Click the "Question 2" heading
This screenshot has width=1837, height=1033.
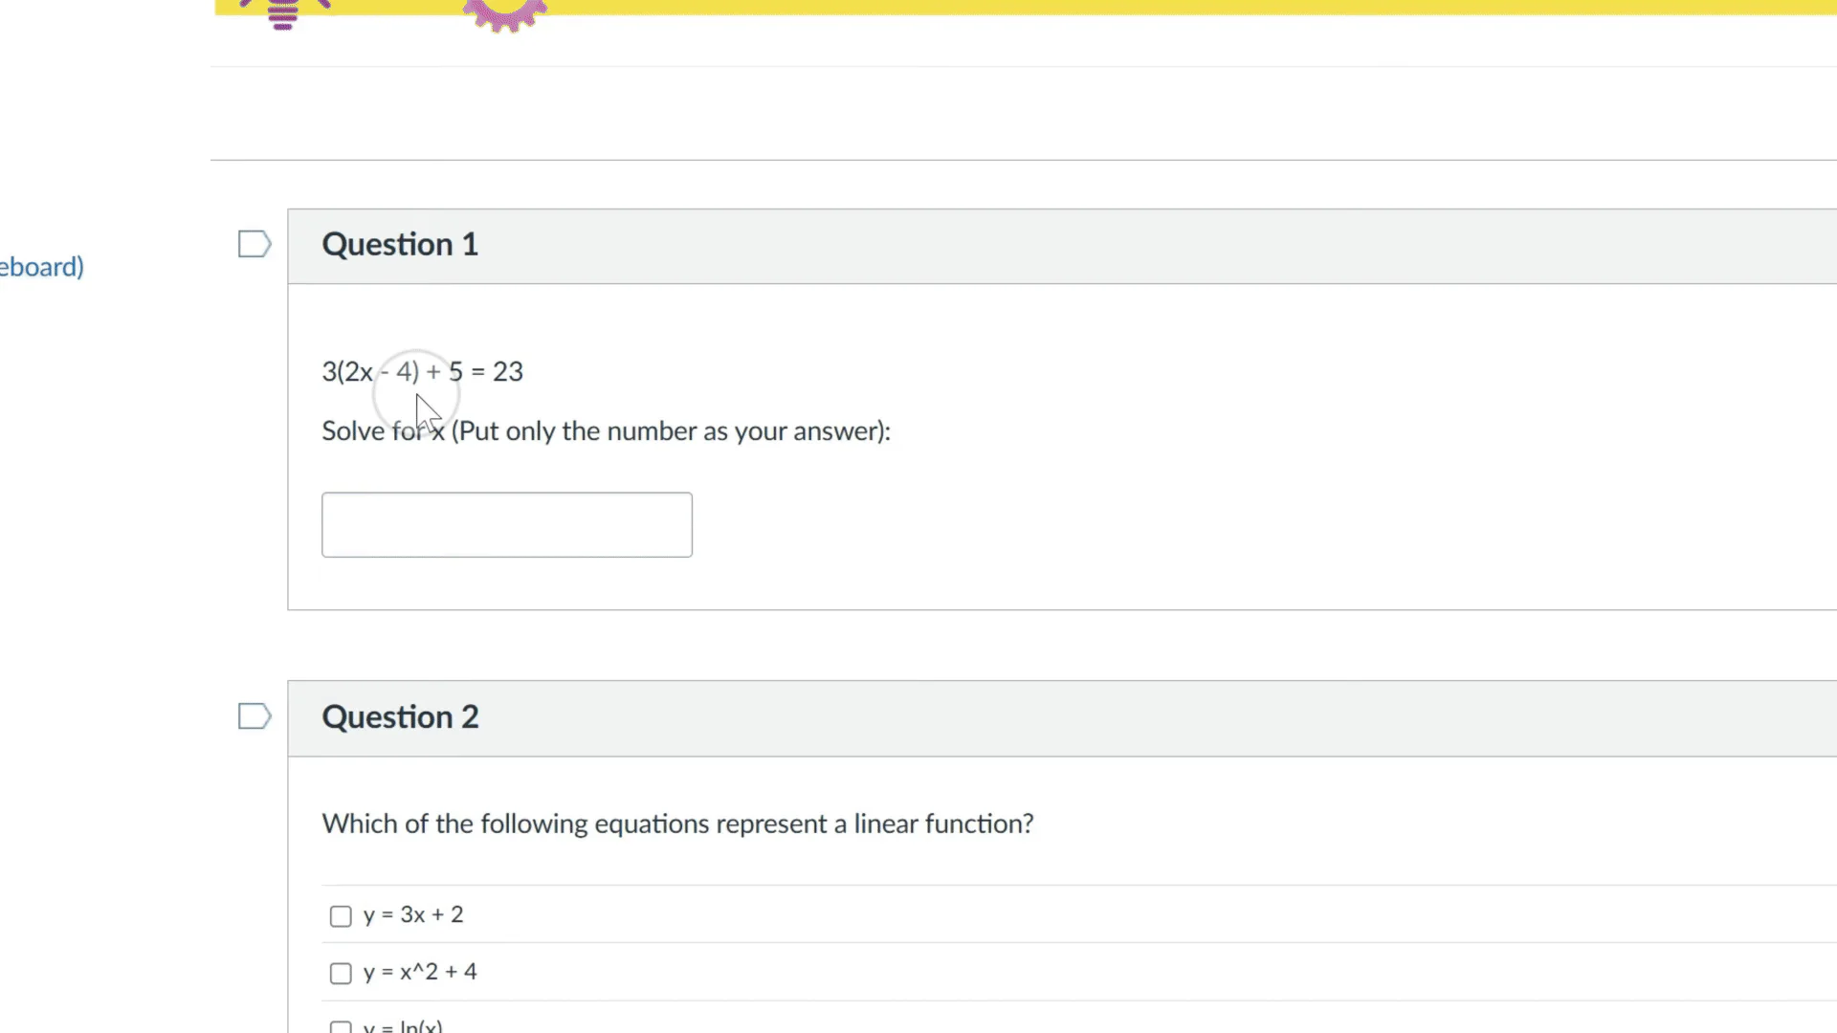coord(400,717)
